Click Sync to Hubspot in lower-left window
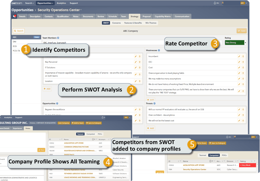Screen dimensions: 260x181 click(x=94, y=123)
